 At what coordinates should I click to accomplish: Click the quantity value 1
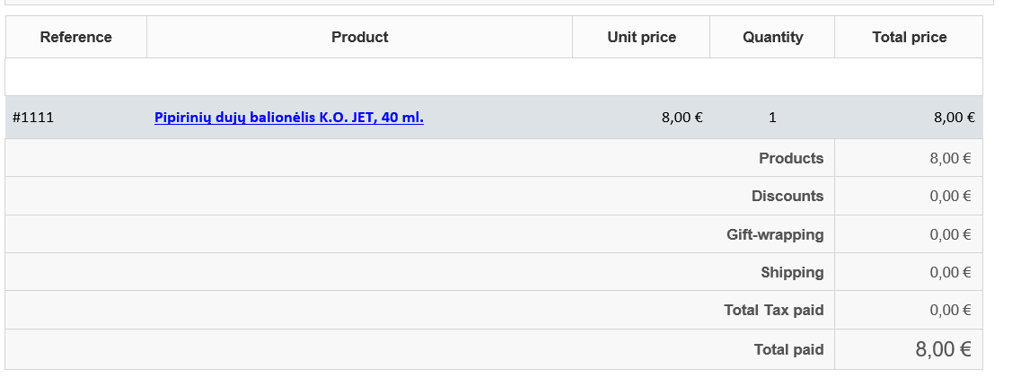click(772, 118)
